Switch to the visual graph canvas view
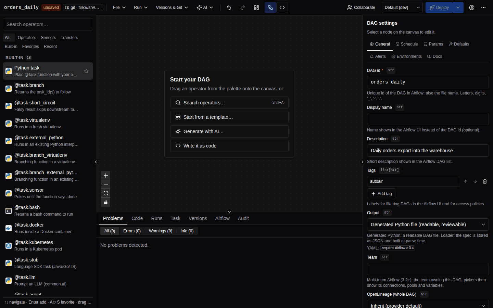The image size is (493, 308). [270, 8]
